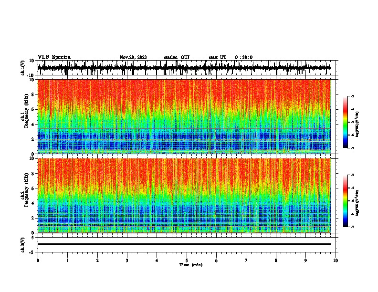378x292 pixels.
Task: Click time axis tick label "4"
Action: point(157,261)
